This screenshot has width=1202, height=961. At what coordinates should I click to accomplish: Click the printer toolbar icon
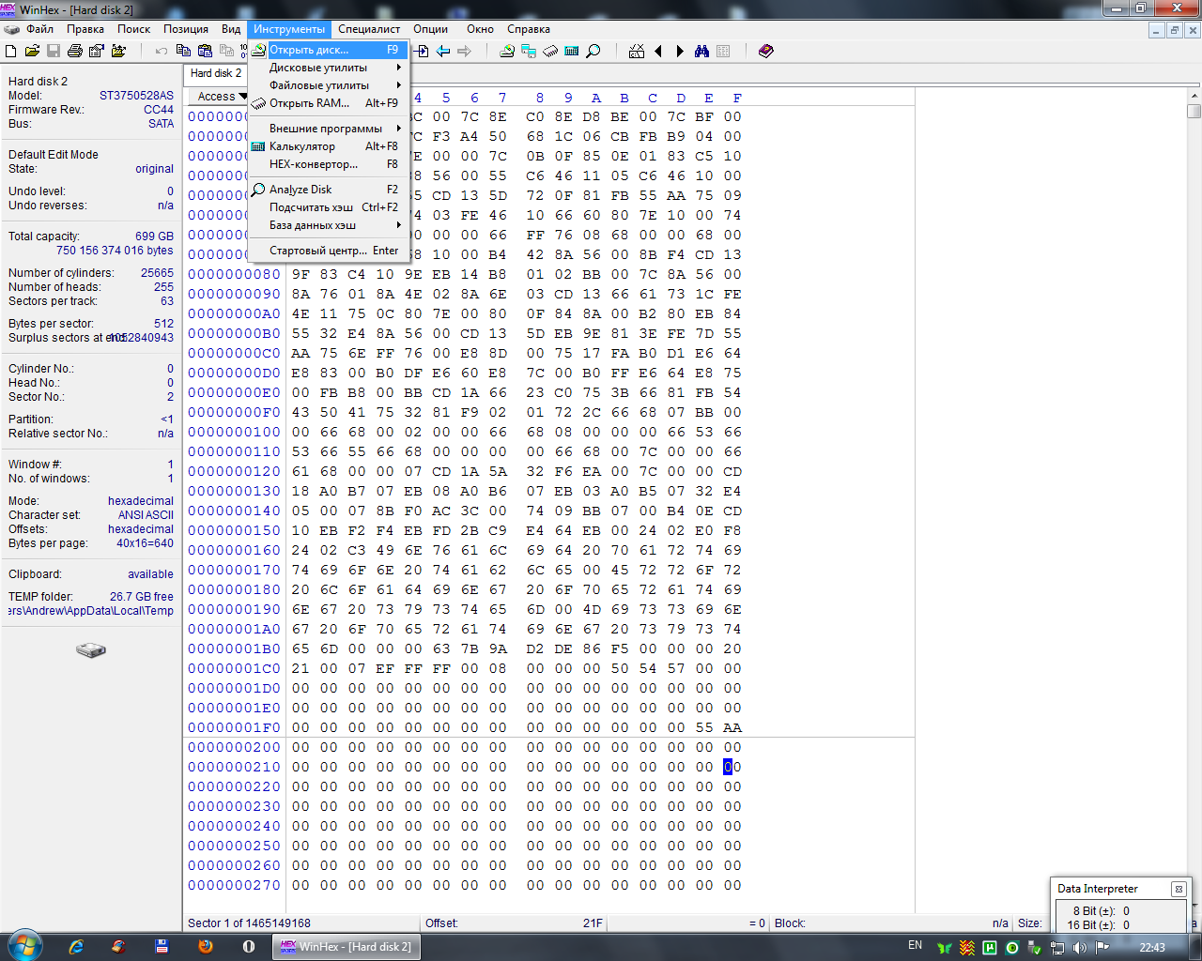tap(75, 51)
